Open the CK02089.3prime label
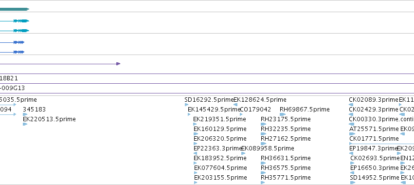Viewport: 414px width, 185px height. coord(374,100)
